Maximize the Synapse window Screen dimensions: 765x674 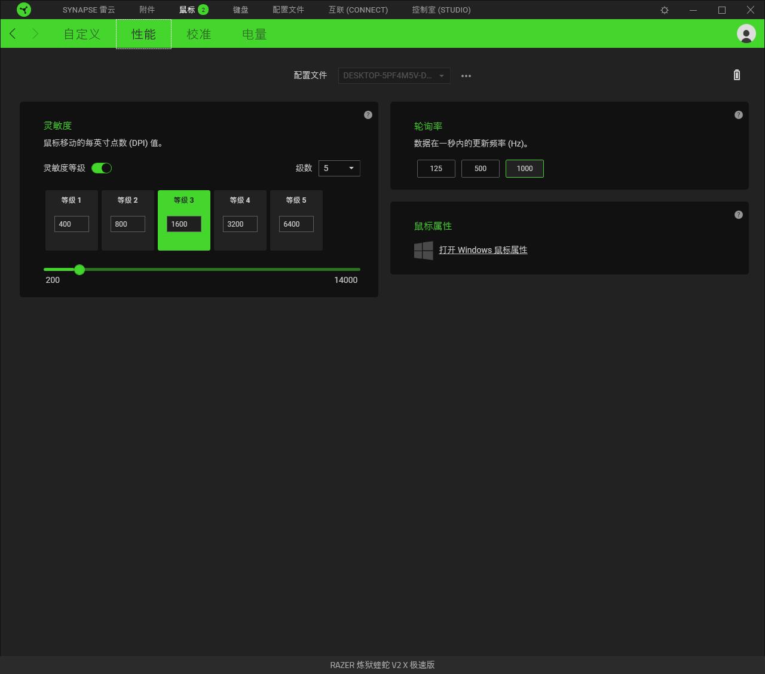pos(722,10)
